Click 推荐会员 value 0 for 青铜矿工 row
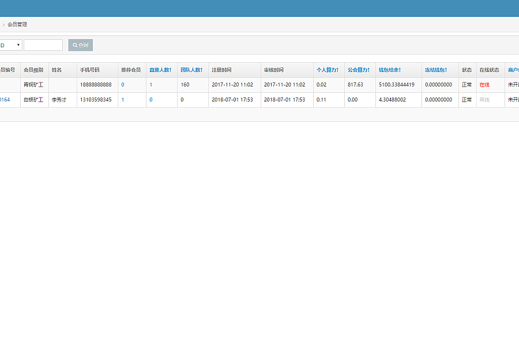 click(x=123, y=85)
